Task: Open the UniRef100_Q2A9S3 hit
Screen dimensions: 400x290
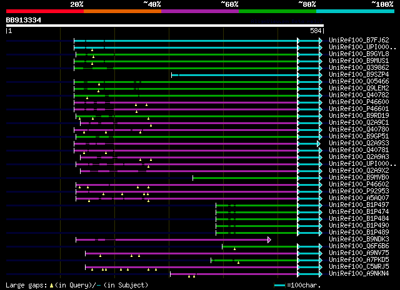Action: (359, 143)
